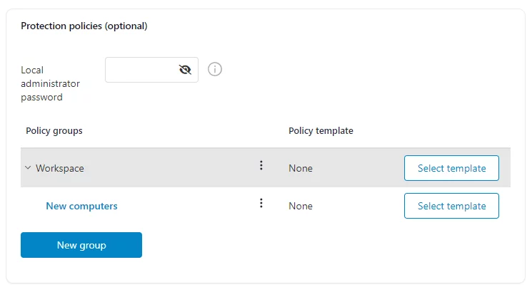Viewport: 532px width, 292px height.
Task: Focus the local administrator password field
Action: (x=141, y=70)
